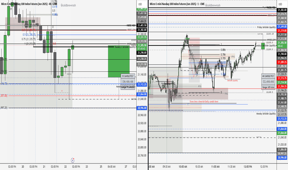This screenshot has width=288, height=170.
Task: Click the 0.705 fib level label
Action: pos(223,58)
